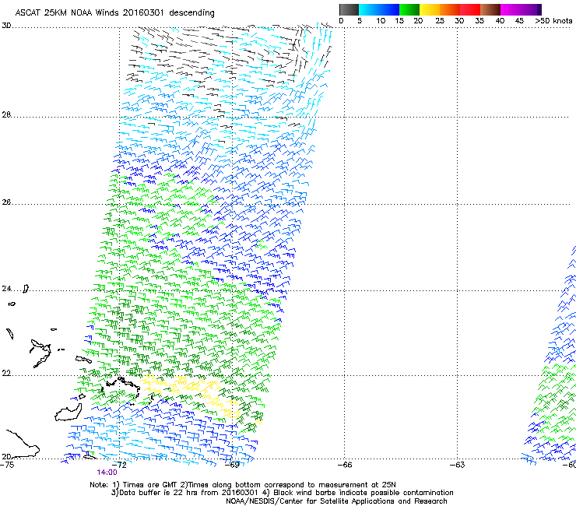Click the yellow 20-25 knots legend swatch
The height and width of the screenshot is (506, 576).
[430, 9]
